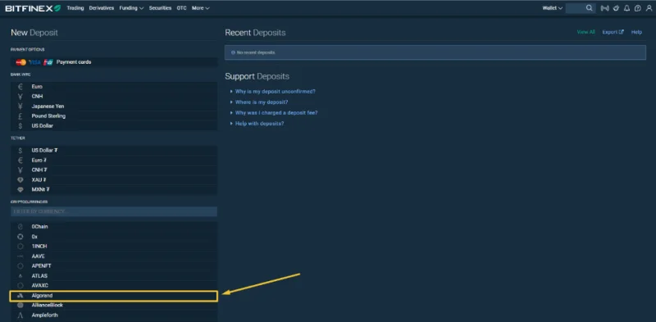
Task: Select MXNt Tether deposit
Action: (114, 189)
